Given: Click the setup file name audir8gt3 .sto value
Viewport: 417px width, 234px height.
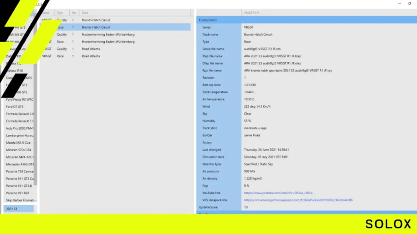Looking at the screenshot, I should click(x=262, y=49).
